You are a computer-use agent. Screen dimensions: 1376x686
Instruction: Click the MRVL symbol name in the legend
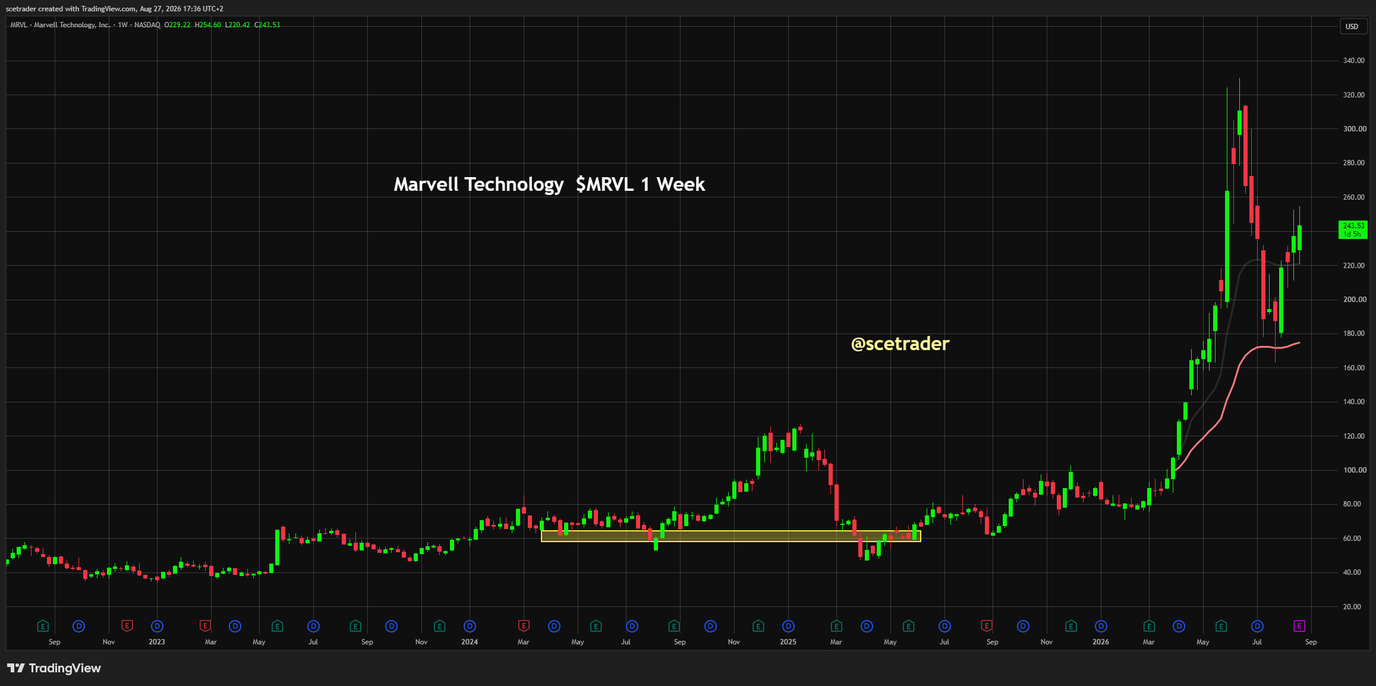coord(18,25)
